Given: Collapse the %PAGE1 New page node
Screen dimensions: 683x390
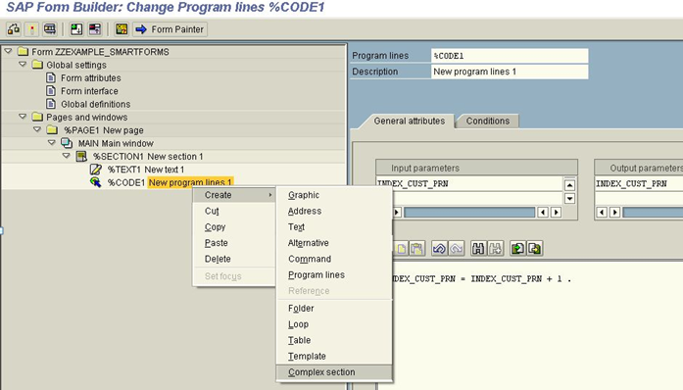Looking at the screenshot, I should [37, 130].
